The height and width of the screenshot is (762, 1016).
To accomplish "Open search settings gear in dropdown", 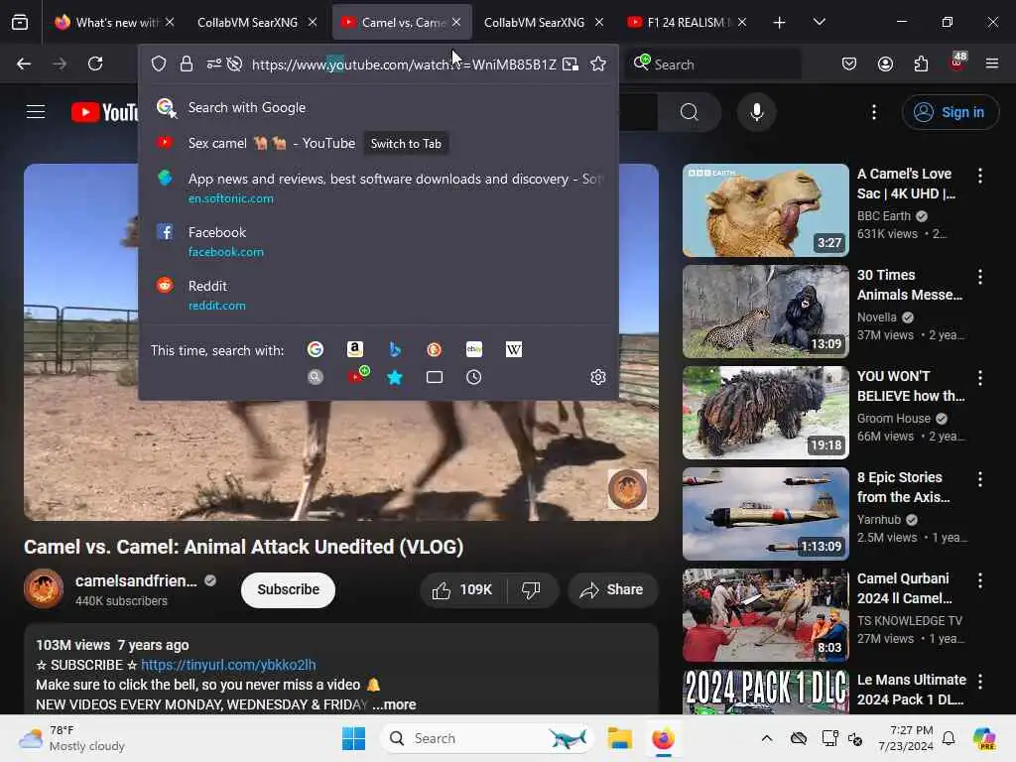I will click(x=598, y=377).
